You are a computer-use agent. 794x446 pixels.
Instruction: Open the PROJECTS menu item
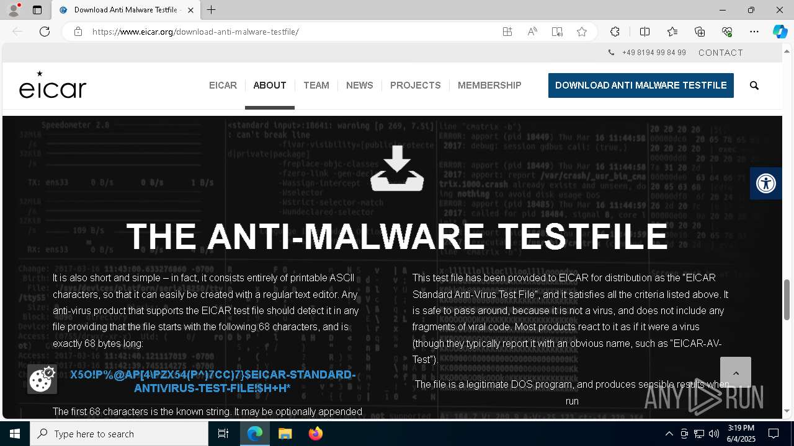coord(416,85)
